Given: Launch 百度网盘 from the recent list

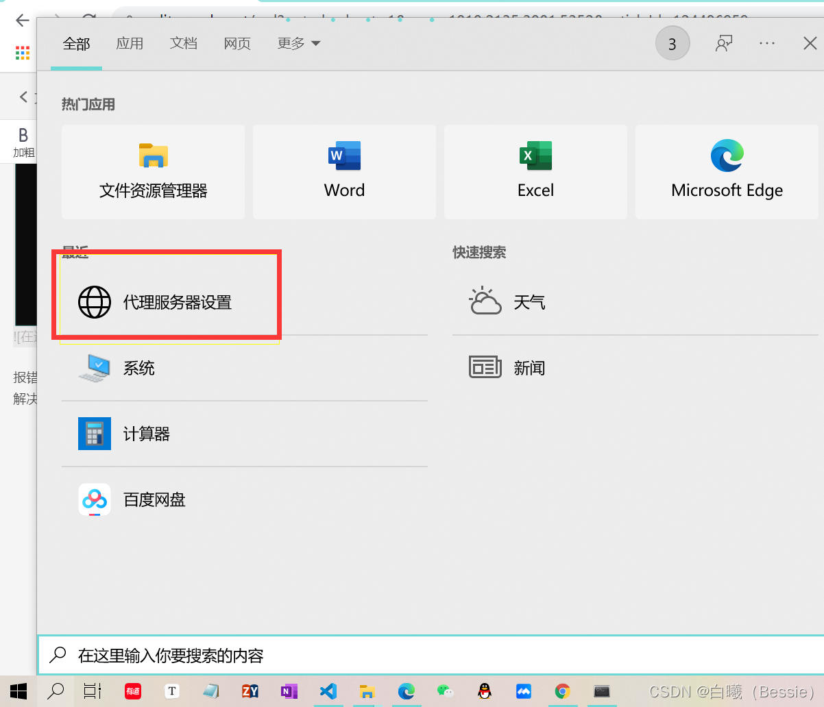Looking at the screenshot, I should (244, 499).
